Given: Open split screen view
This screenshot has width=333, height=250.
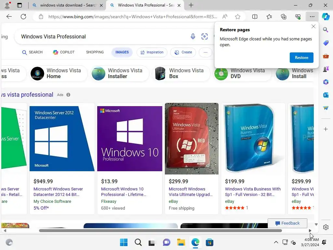Looking at the screenshot, I should click(255, 17).
